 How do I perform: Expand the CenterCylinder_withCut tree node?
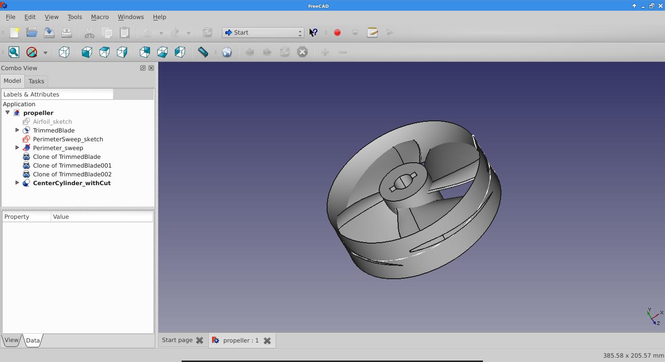point(17,183)
